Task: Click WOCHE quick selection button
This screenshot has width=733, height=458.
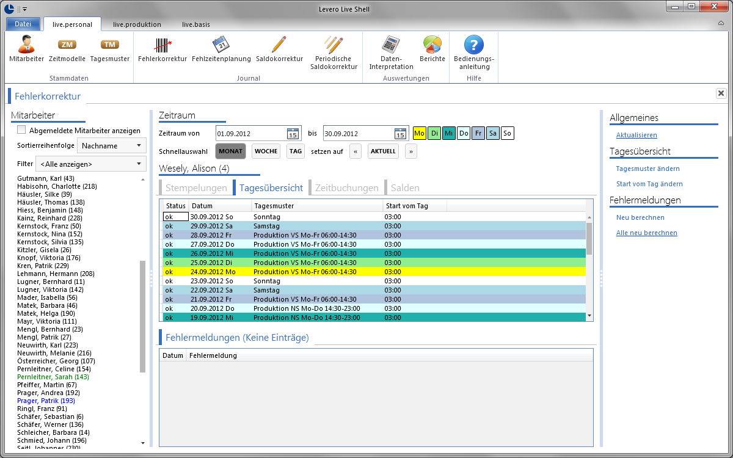Action: pos(266,151)
